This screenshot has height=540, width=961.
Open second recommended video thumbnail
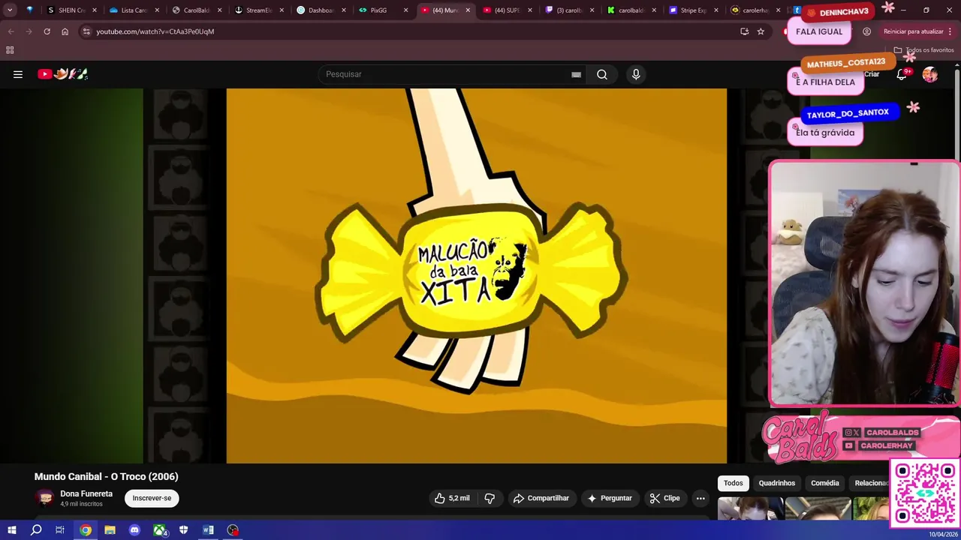pyautogui.click(x=818, y=508)
